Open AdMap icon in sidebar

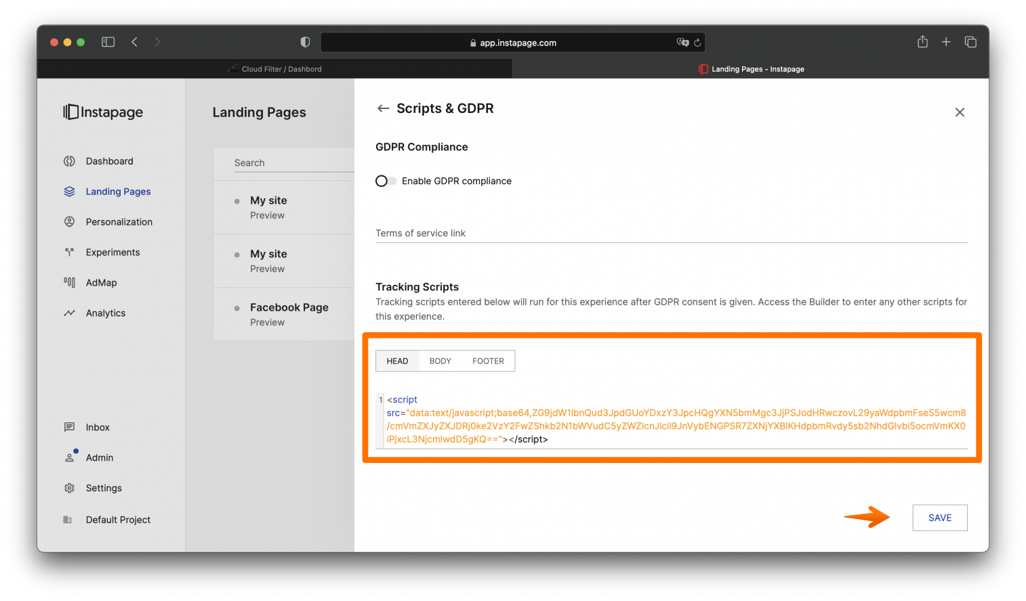[69, 282]
